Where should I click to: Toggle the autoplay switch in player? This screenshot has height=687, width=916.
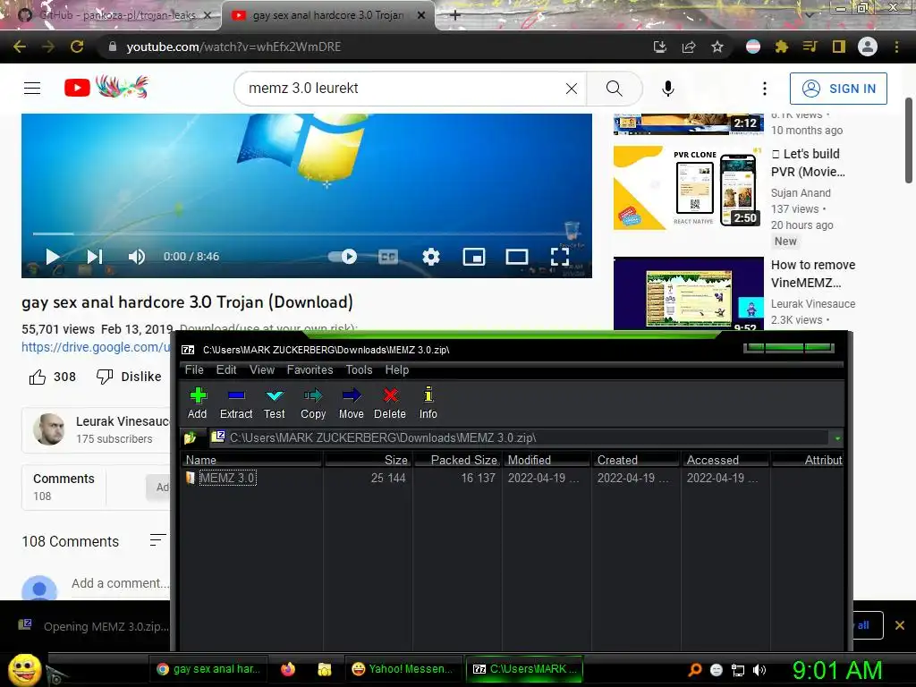[x=343, y=257]
